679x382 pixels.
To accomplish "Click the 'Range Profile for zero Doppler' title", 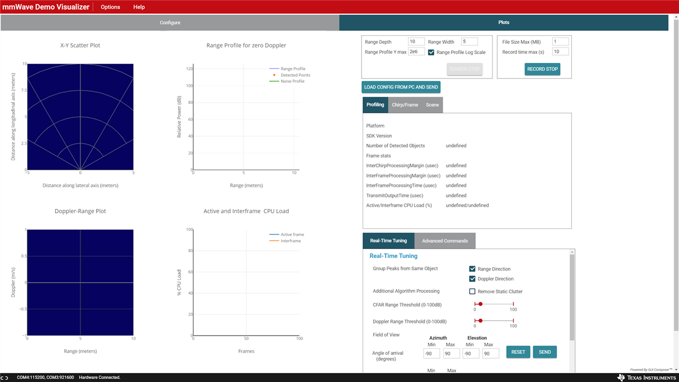I will [246, 45].
